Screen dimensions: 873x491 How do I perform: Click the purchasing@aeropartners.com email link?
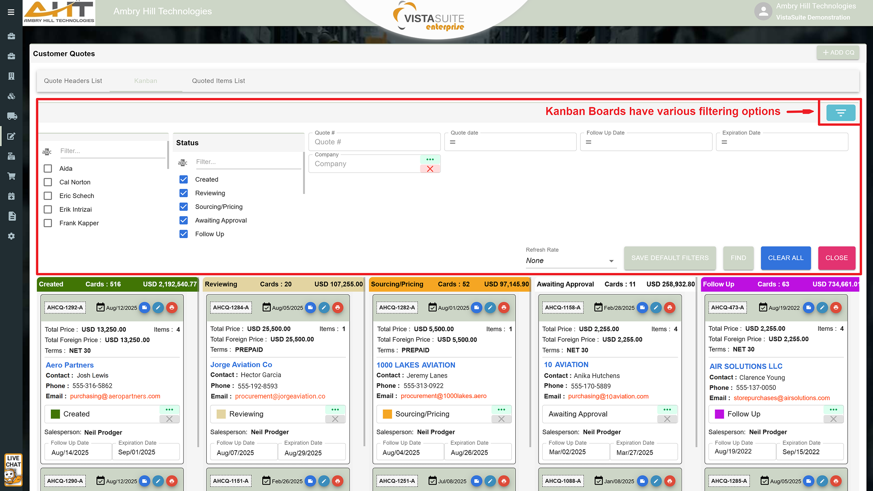pyautogui.click(x=115, y=396)
